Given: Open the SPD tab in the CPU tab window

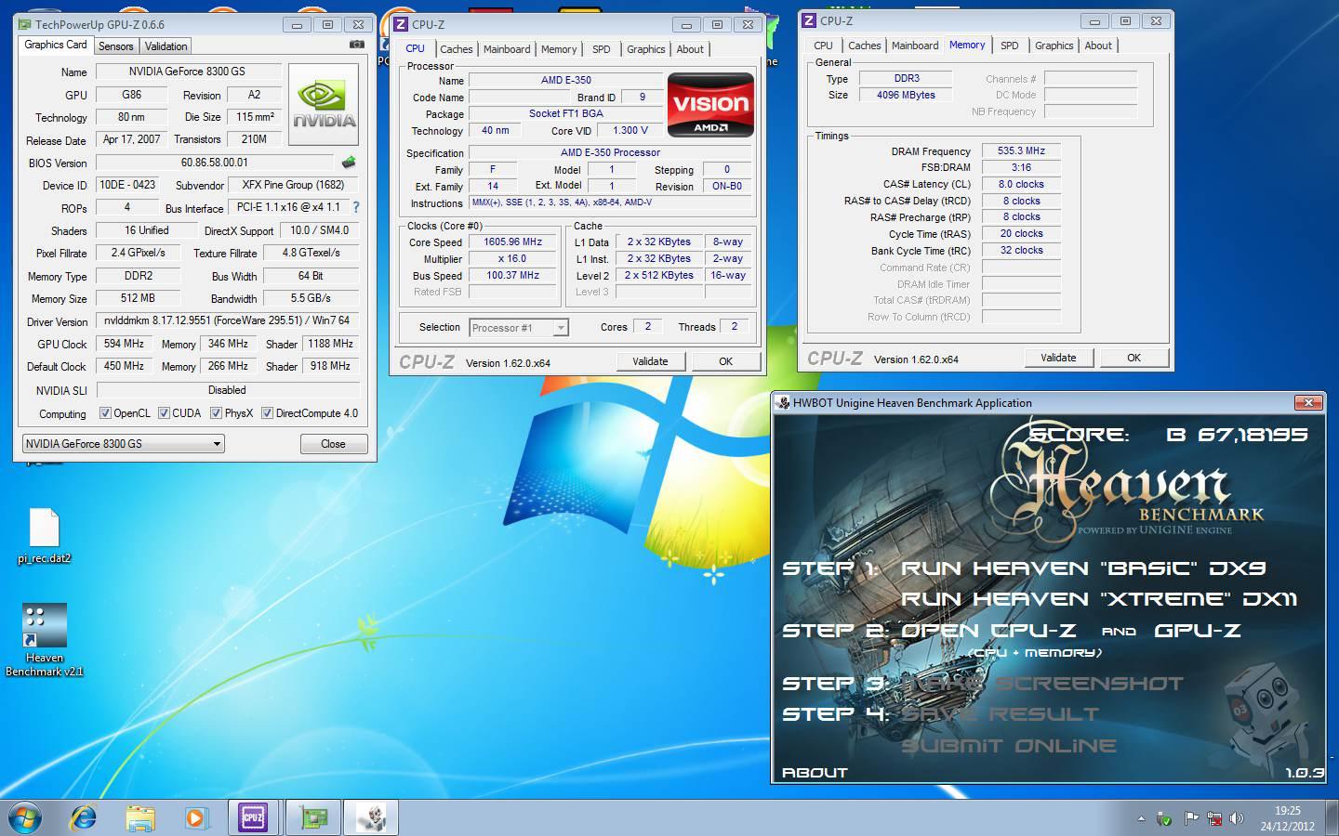Looking at the screenshot, I should click(x=602, y=49).
